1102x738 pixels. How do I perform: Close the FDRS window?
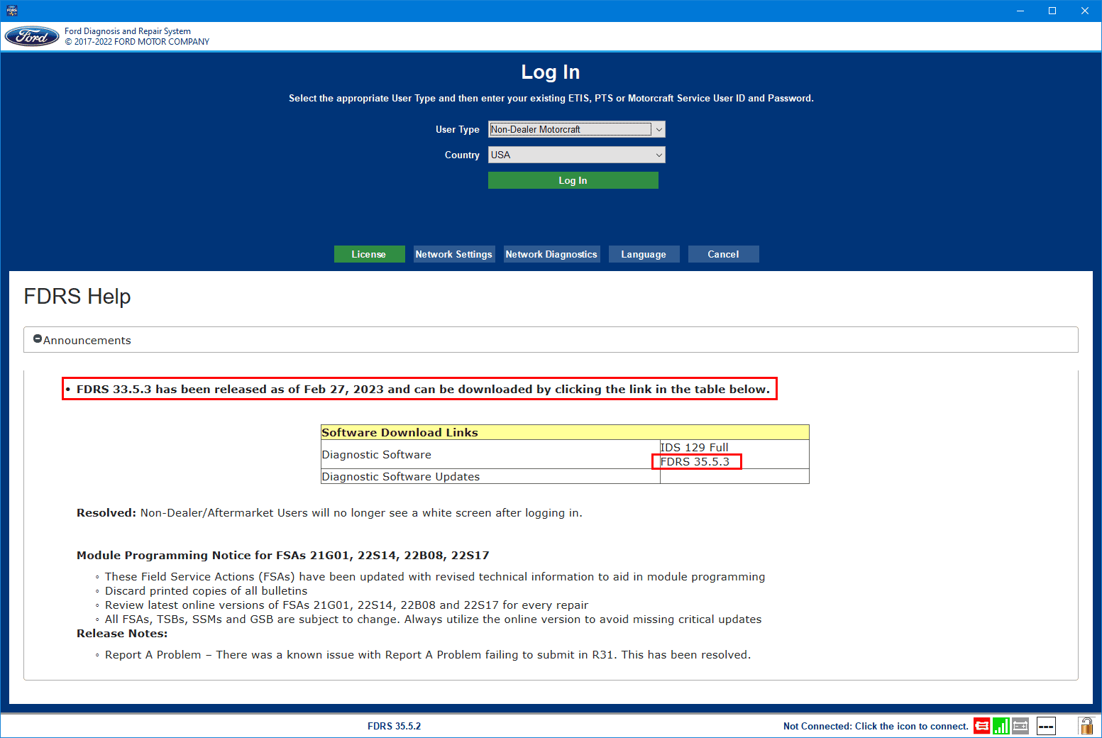(1085, 11)
